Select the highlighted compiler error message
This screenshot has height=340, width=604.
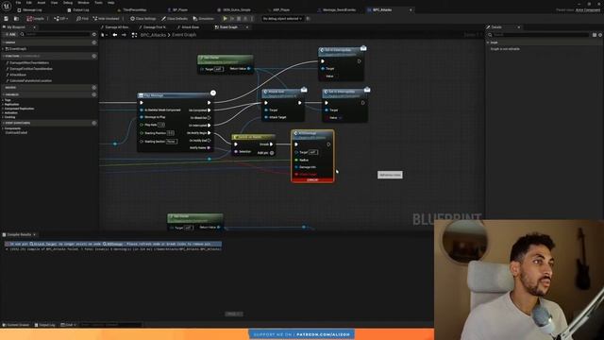click(113, 244)
